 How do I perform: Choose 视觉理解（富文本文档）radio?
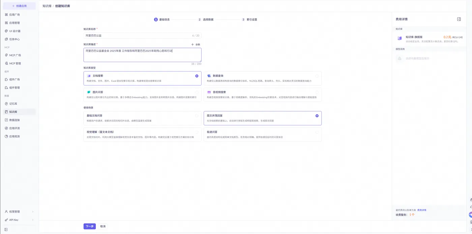pos(197,132)
